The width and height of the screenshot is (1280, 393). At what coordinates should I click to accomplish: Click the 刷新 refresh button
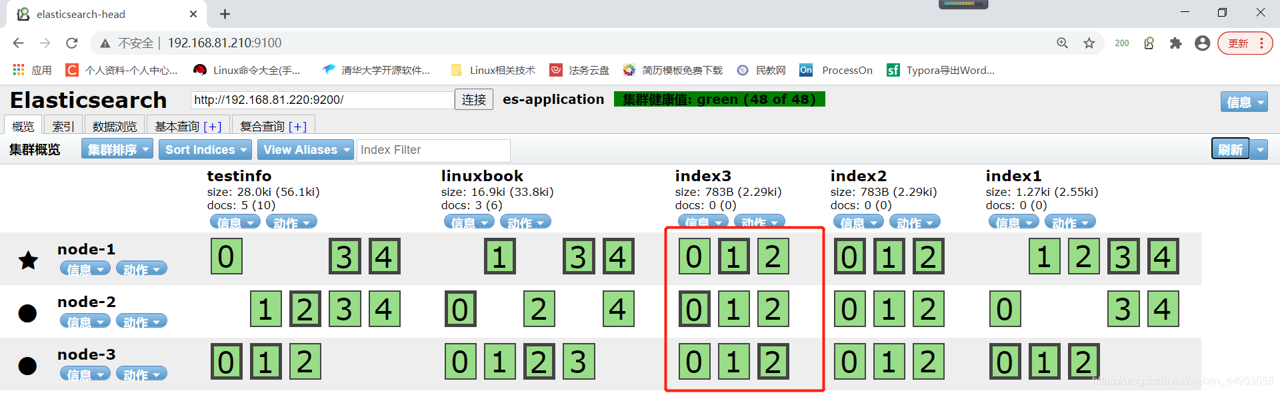point(1230,149)
